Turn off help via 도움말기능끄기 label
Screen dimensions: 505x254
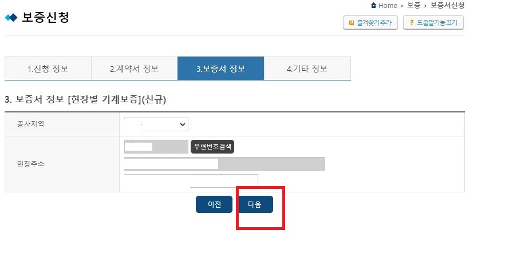(x=437, y=23)
